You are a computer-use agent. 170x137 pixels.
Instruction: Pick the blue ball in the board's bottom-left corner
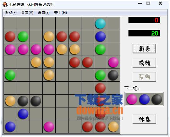[10, 127]
